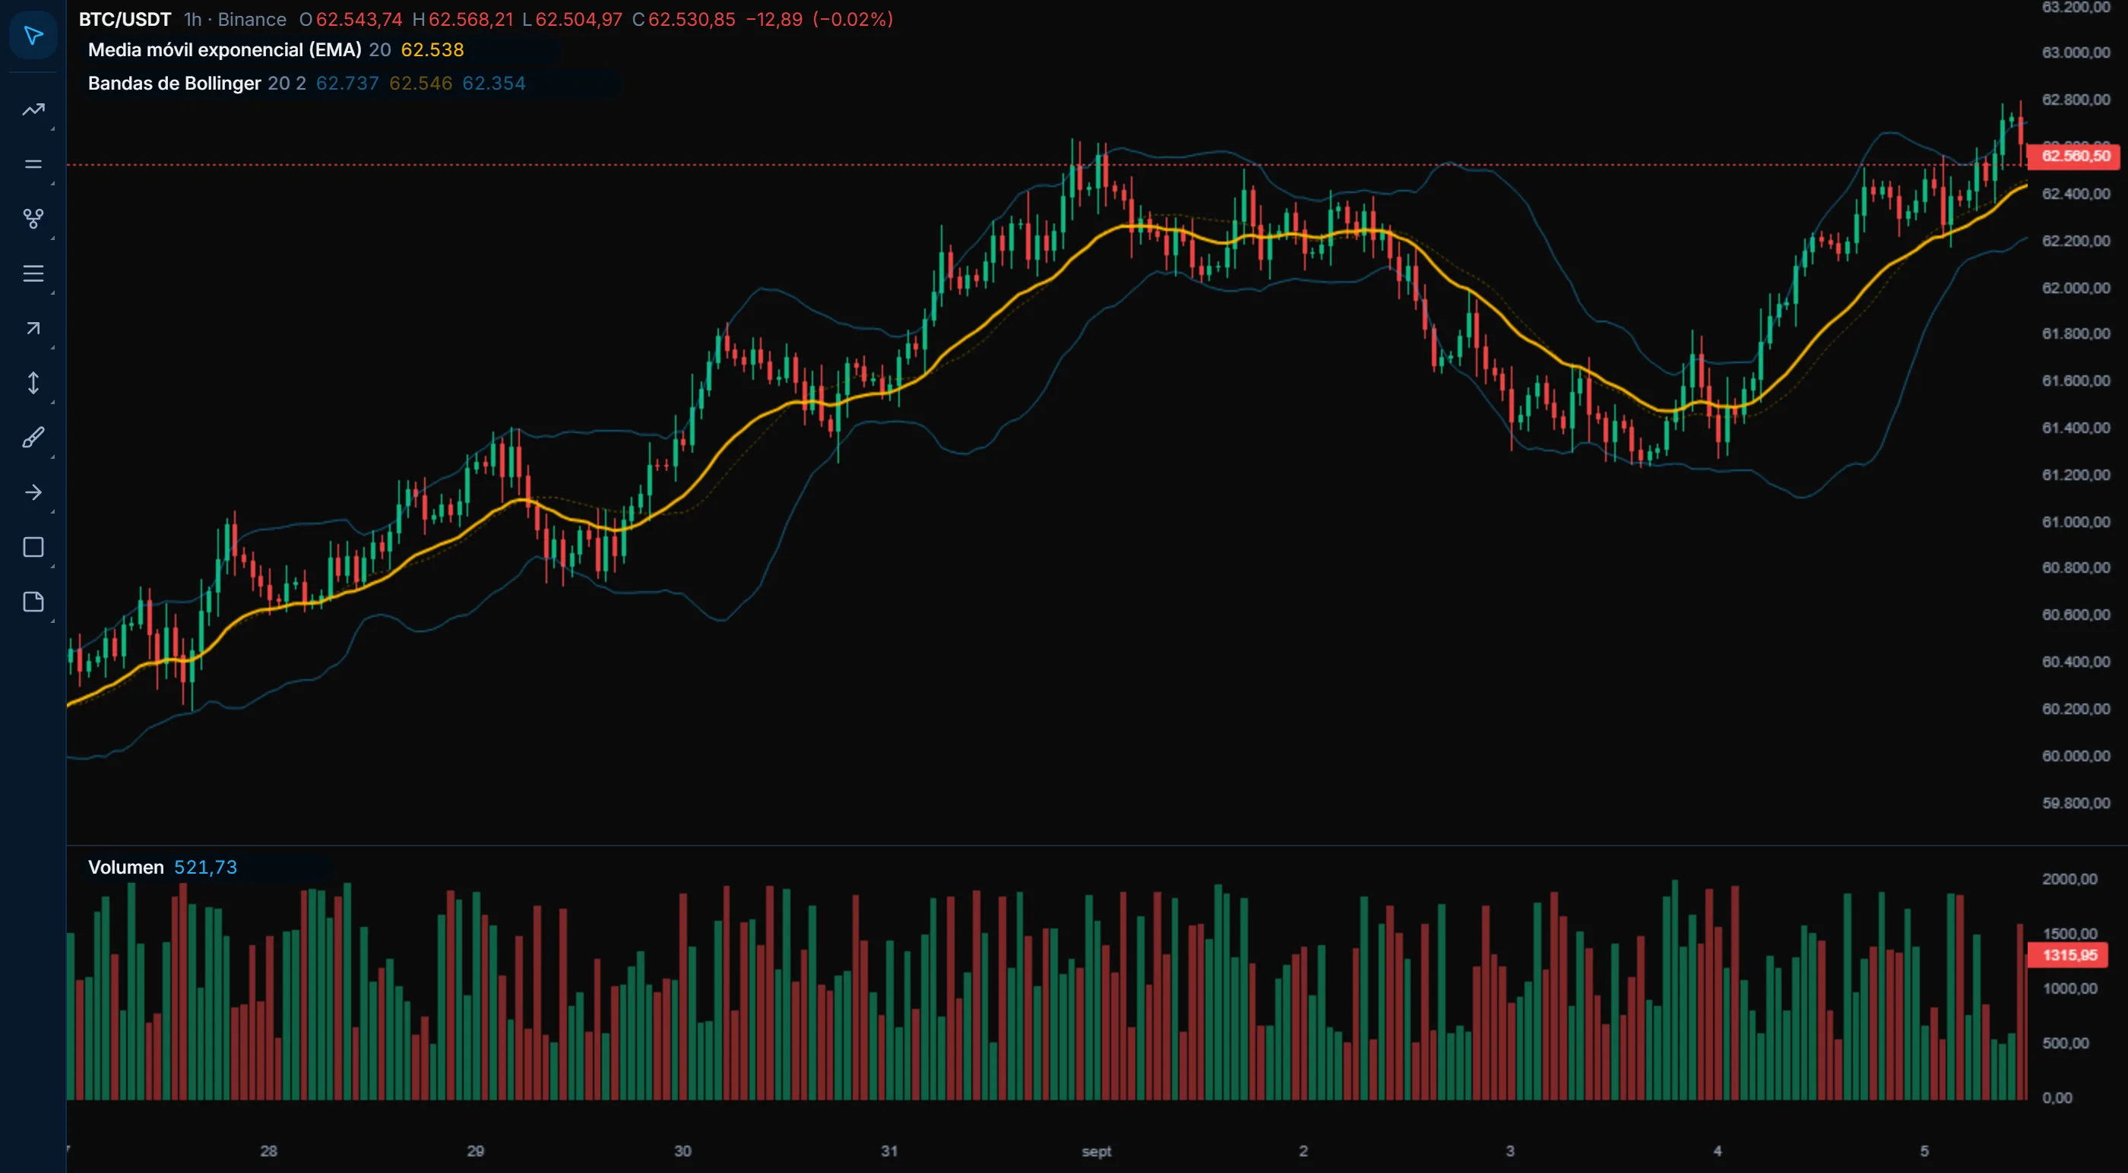Select the diagonal arrow drawing tool

coord(33,329)
